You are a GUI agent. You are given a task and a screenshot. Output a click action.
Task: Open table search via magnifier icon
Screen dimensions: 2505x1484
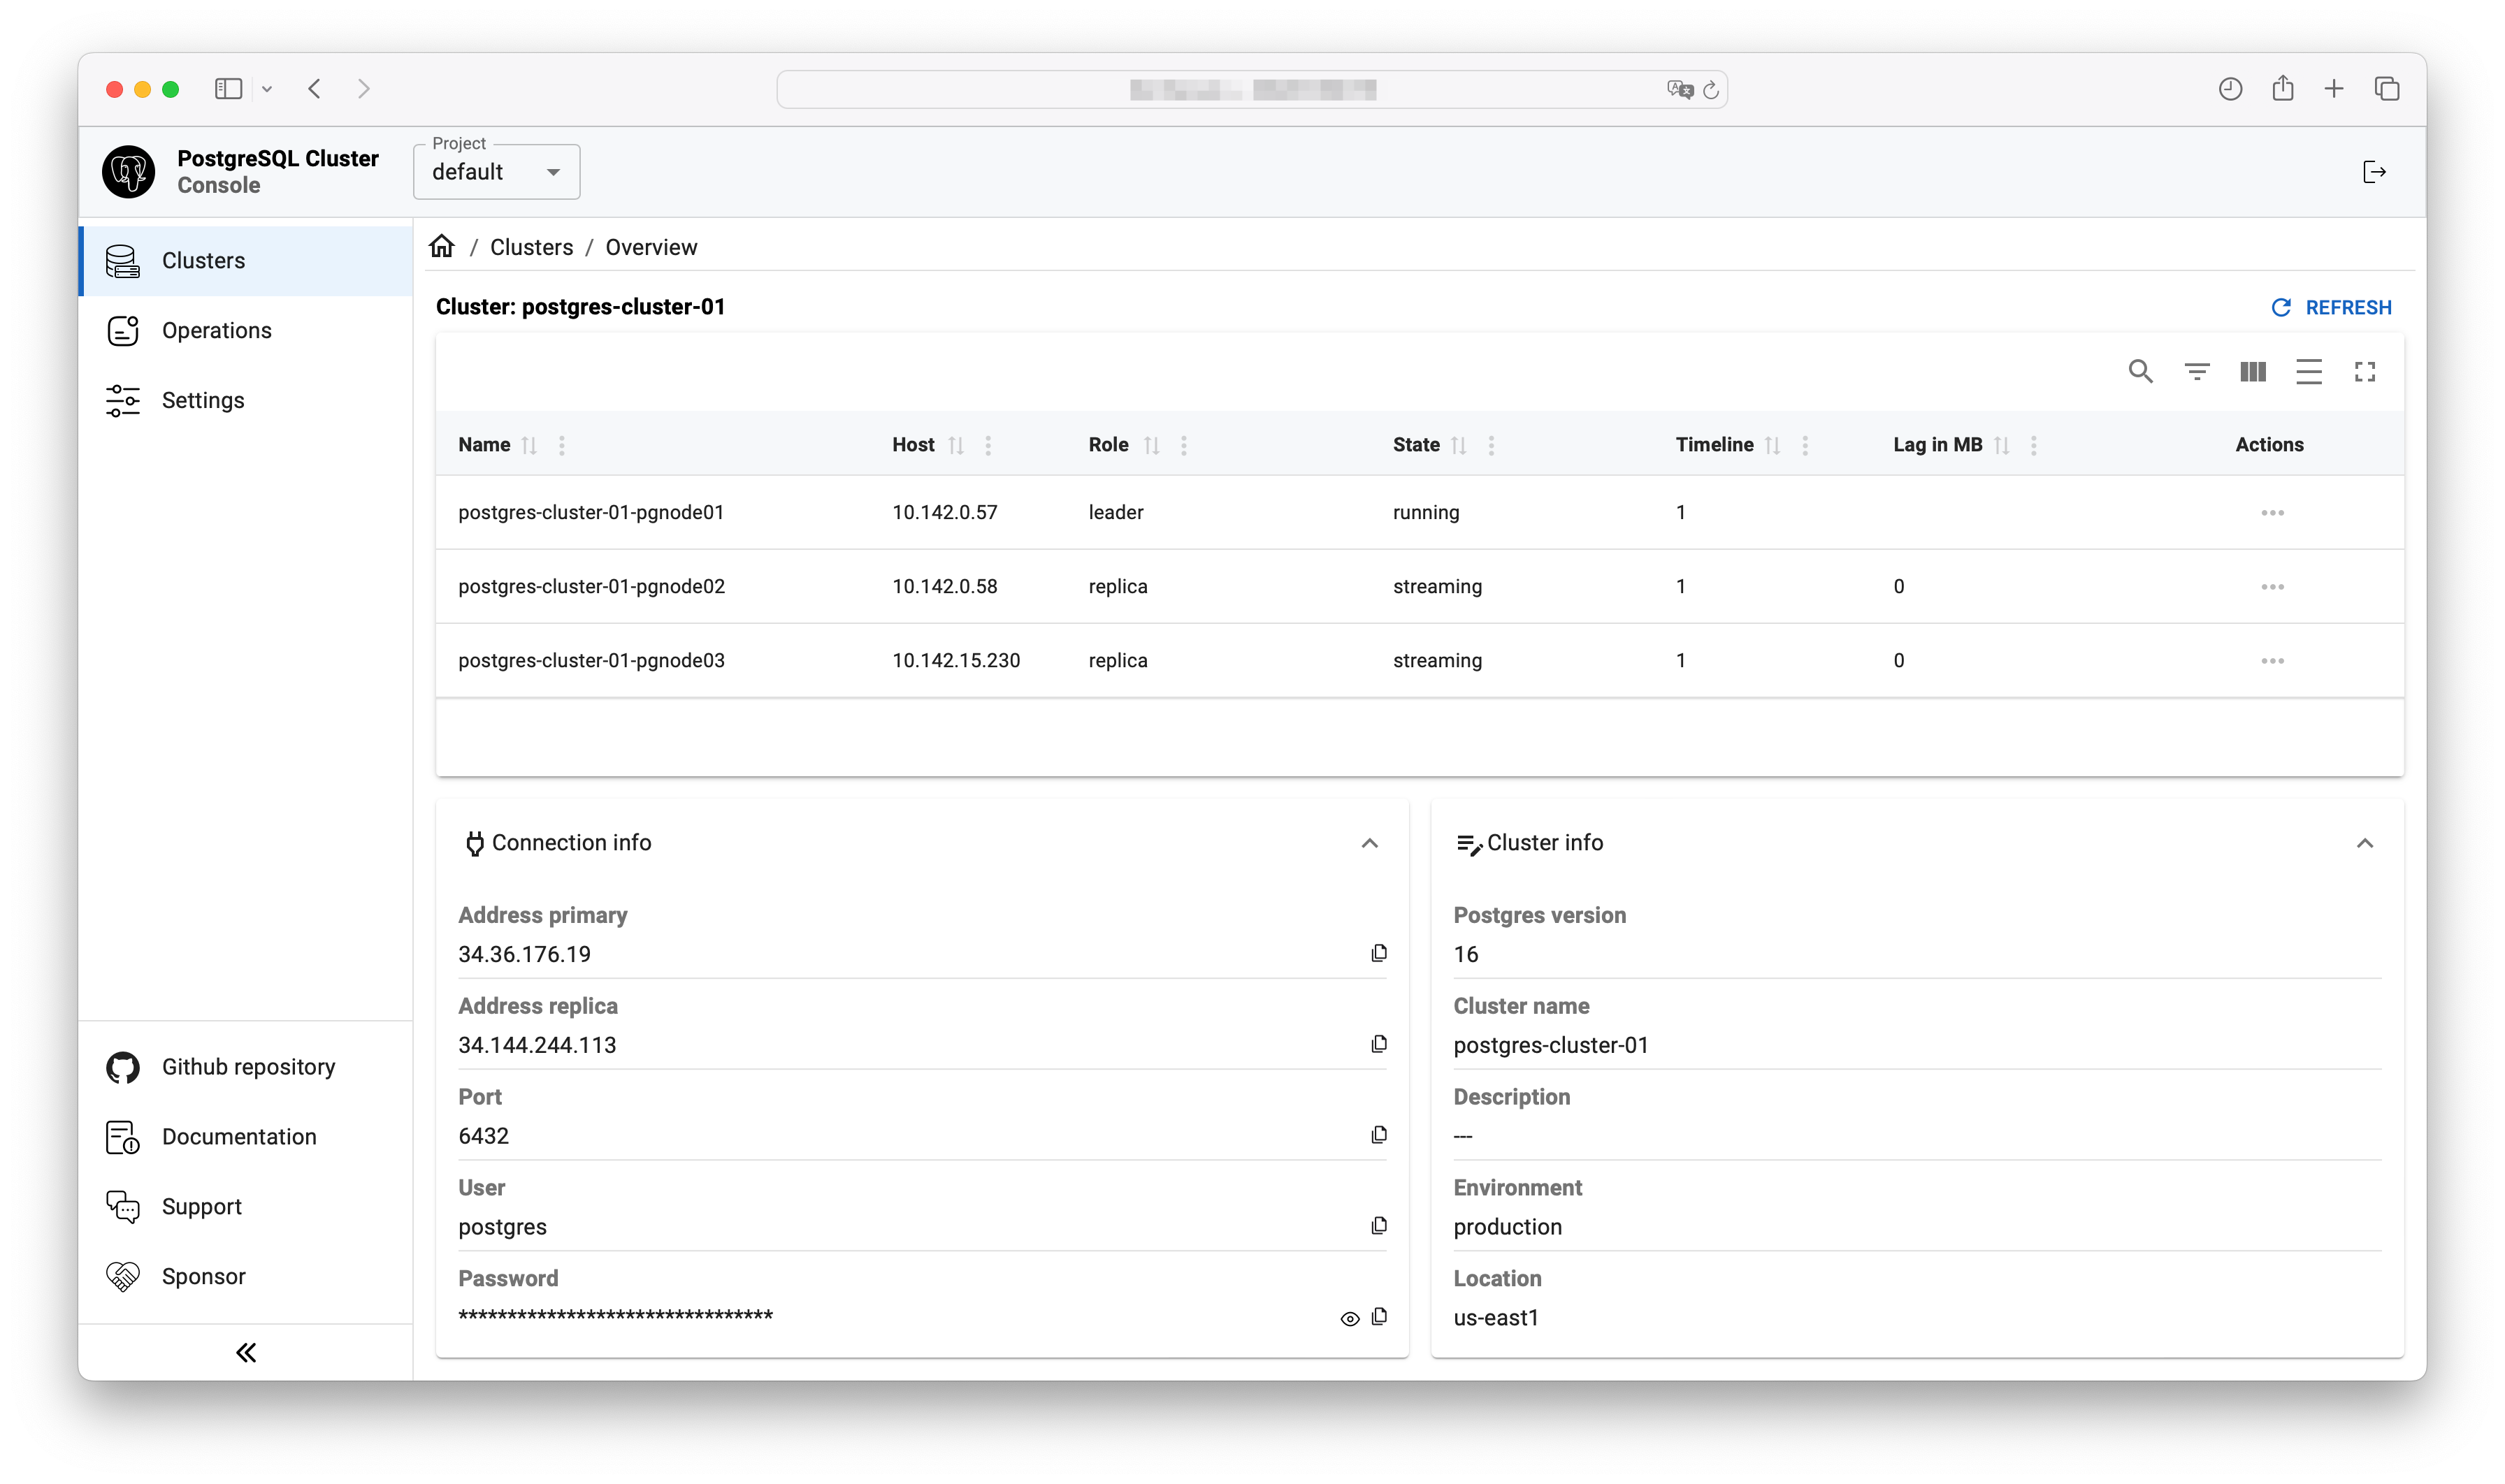(x=2140, y=372)
